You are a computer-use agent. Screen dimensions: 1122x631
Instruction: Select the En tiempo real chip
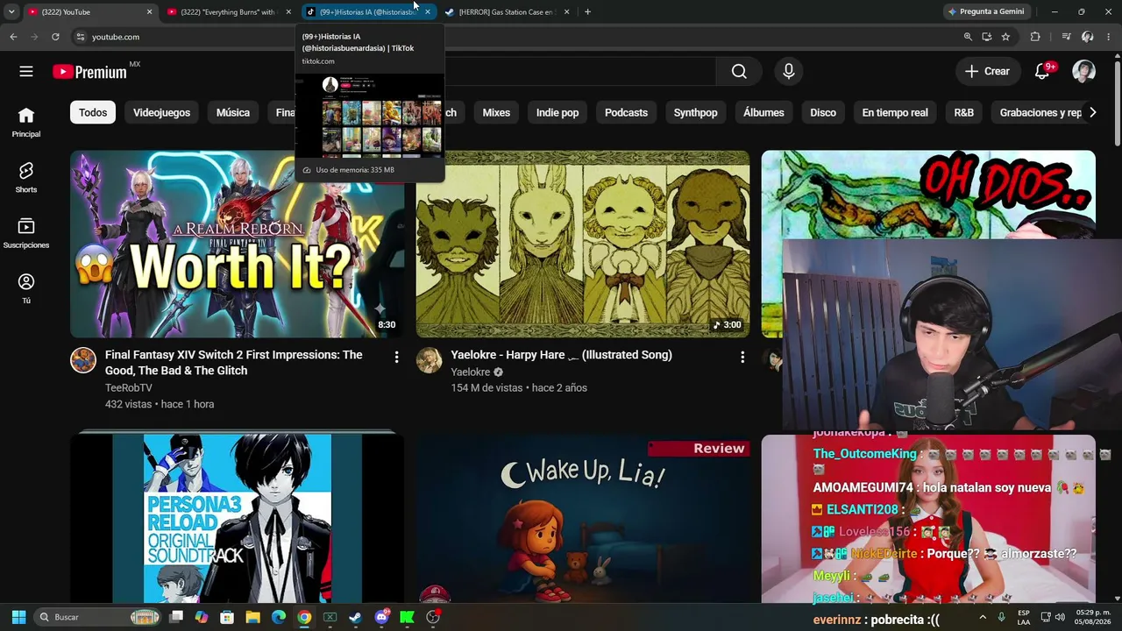tap(895, 112)
